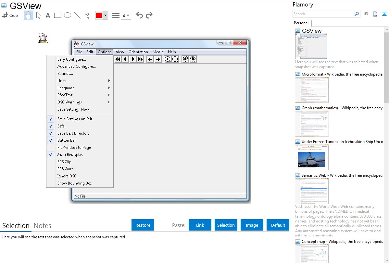Zoom in with the magnifier plus icon

(x=168, y=59)
